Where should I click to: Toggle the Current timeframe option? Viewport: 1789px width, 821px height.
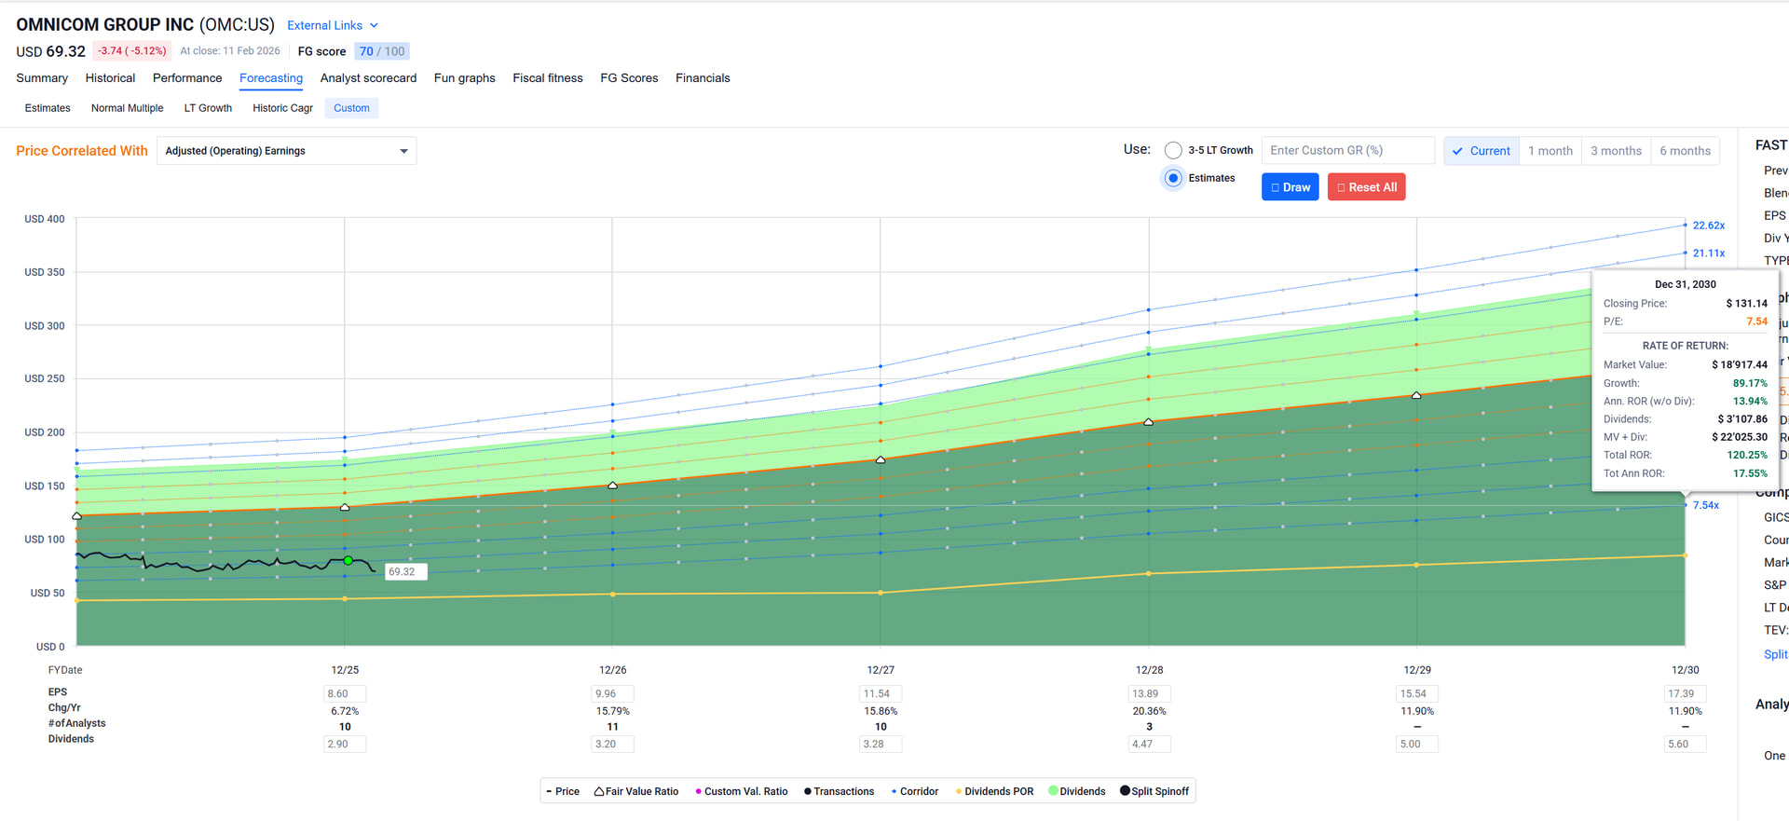[x=1481, y=151]
